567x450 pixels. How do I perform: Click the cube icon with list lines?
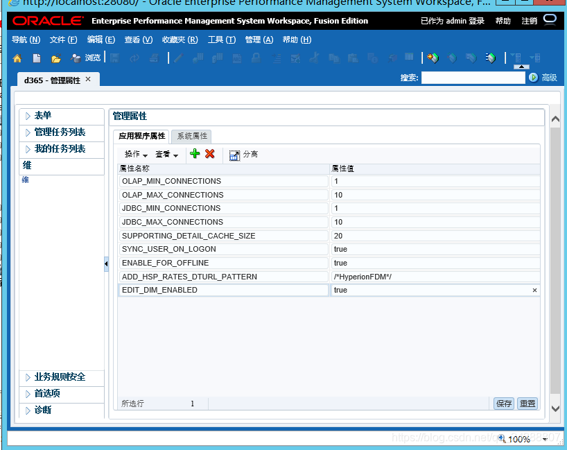[491, 58]
